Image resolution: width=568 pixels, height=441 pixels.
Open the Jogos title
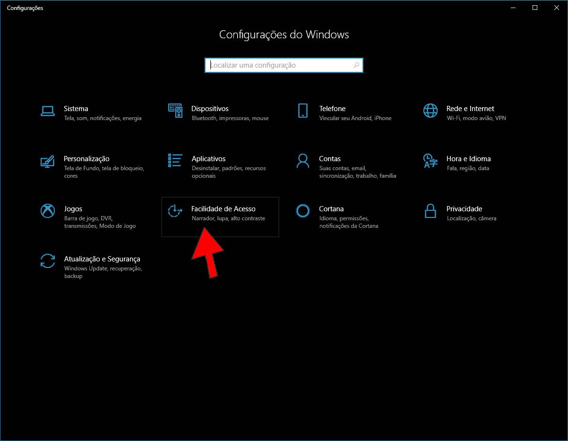coord(73,209)
